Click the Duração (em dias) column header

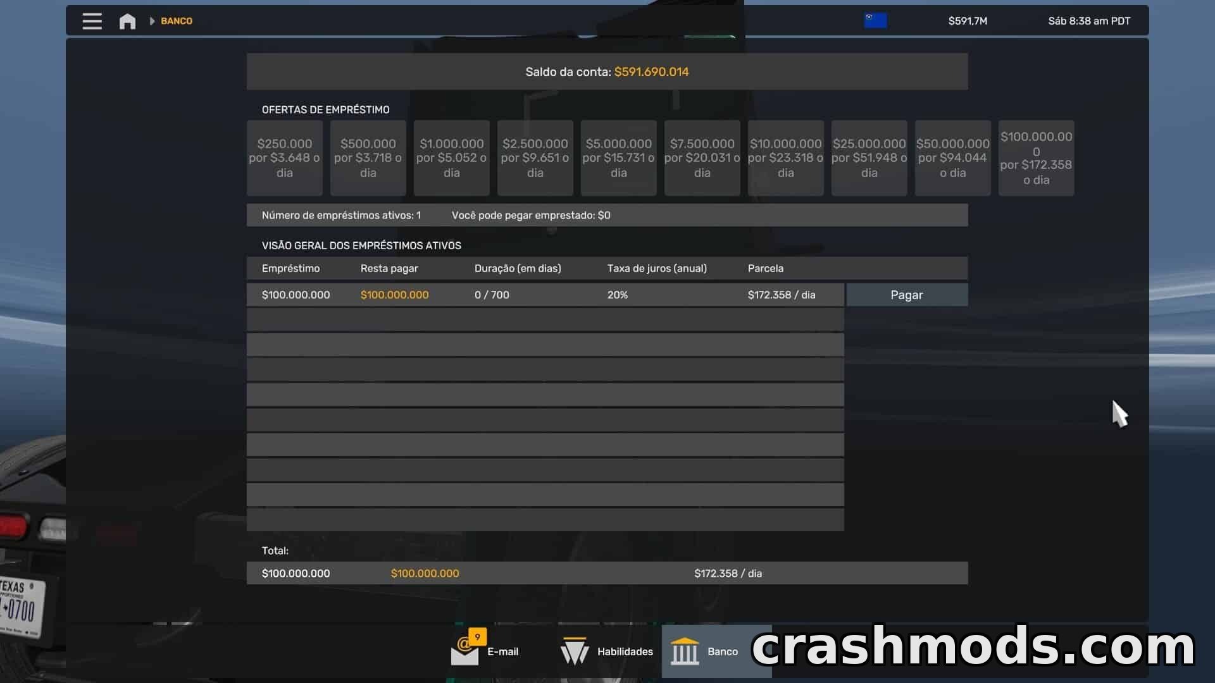coord(518,268)
